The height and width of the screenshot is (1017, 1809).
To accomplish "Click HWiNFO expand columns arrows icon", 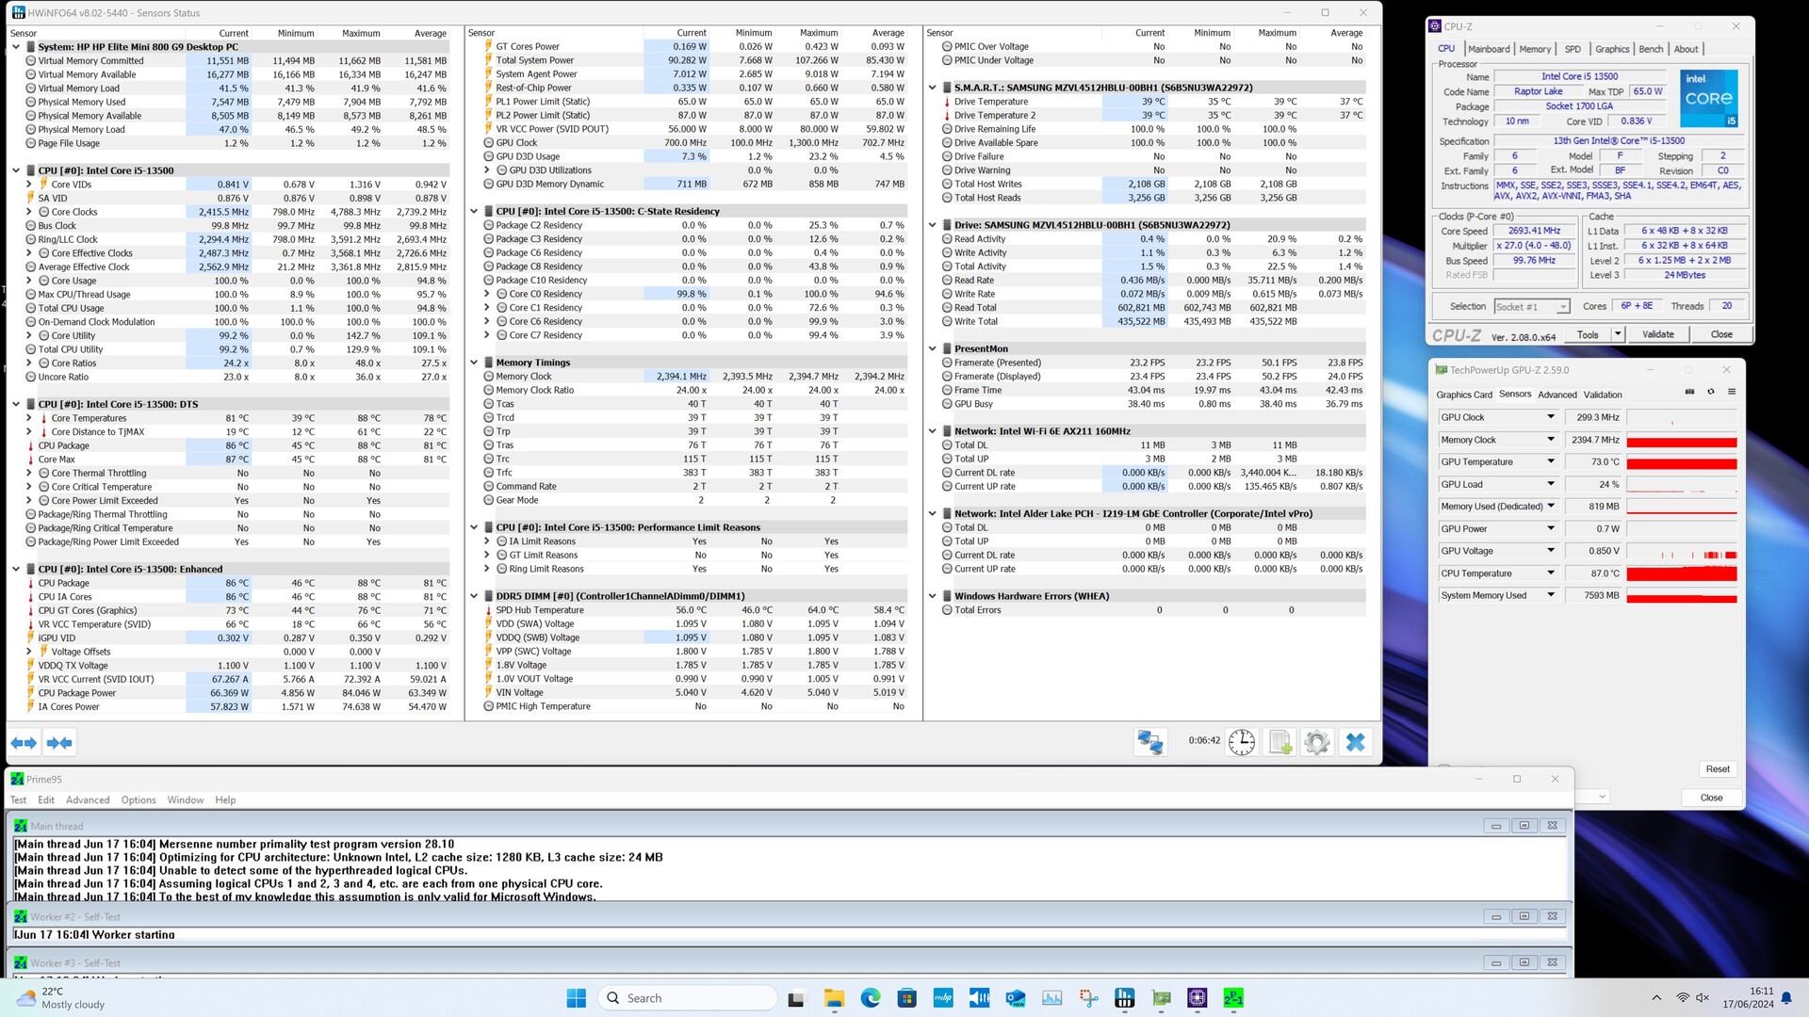I will tap(24, 743).
